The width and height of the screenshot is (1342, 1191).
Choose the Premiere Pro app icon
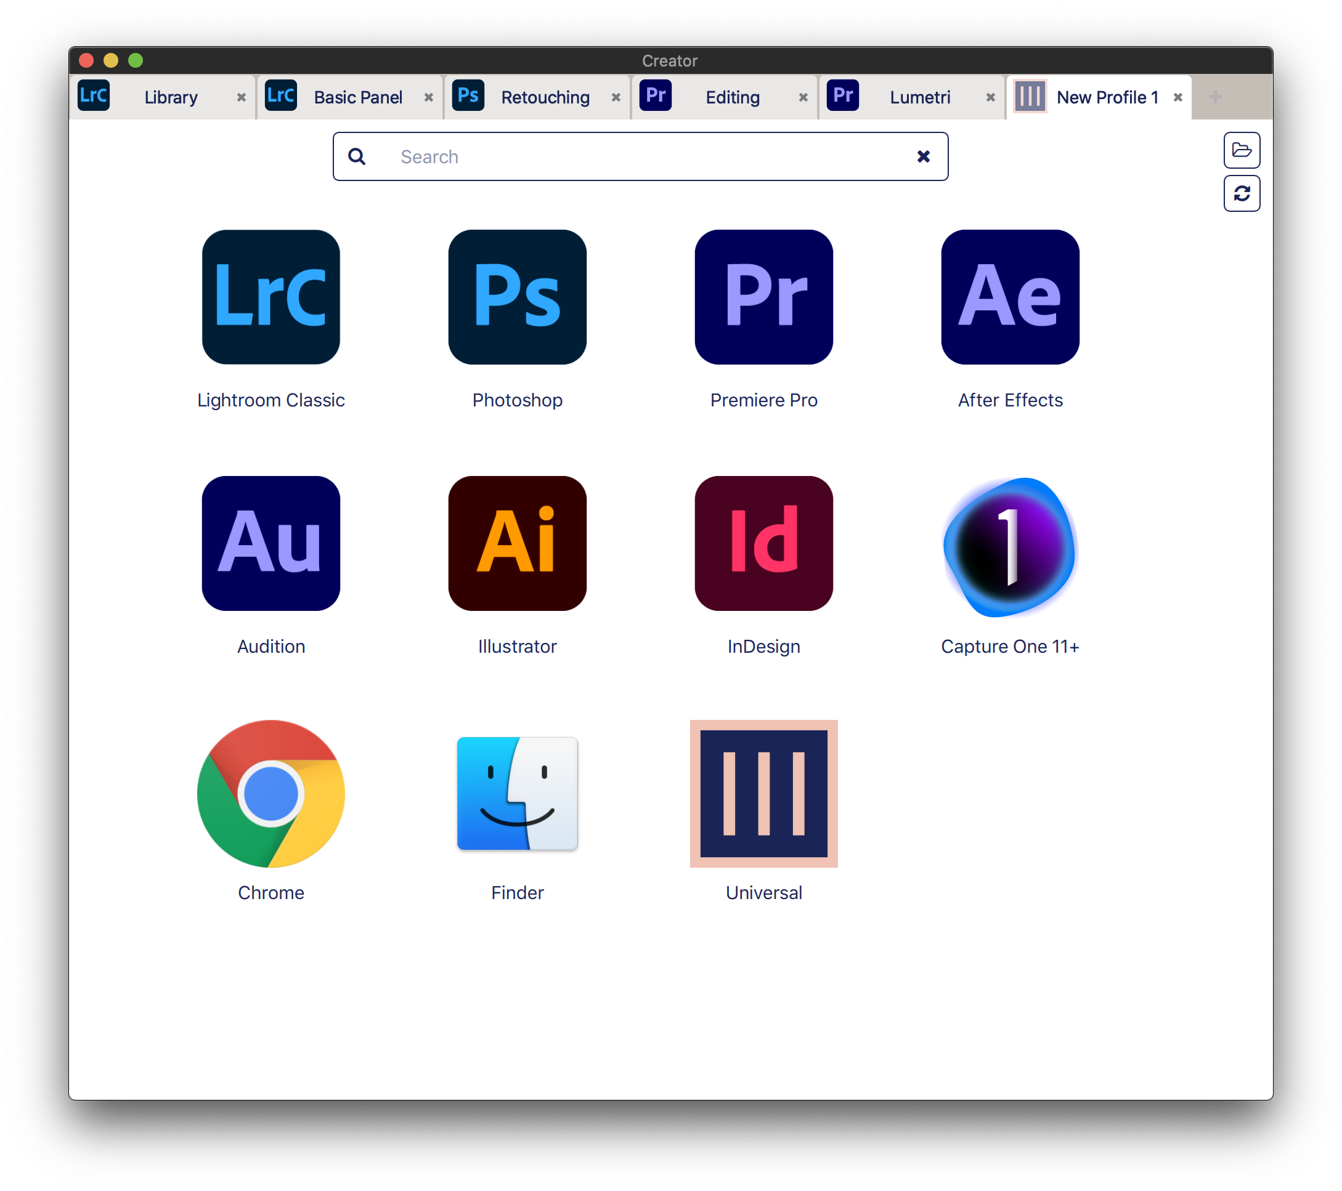763,297
